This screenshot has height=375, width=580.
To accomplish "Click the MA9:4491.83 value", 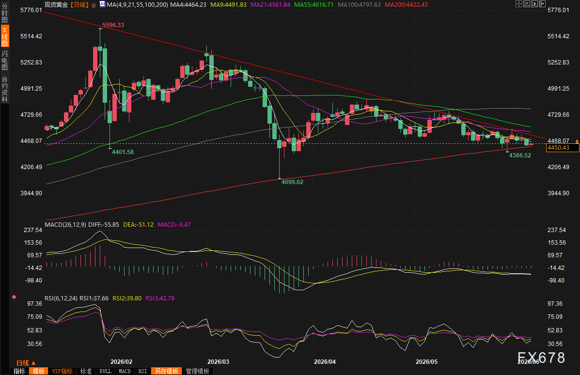I will click(x=228, y=5).
